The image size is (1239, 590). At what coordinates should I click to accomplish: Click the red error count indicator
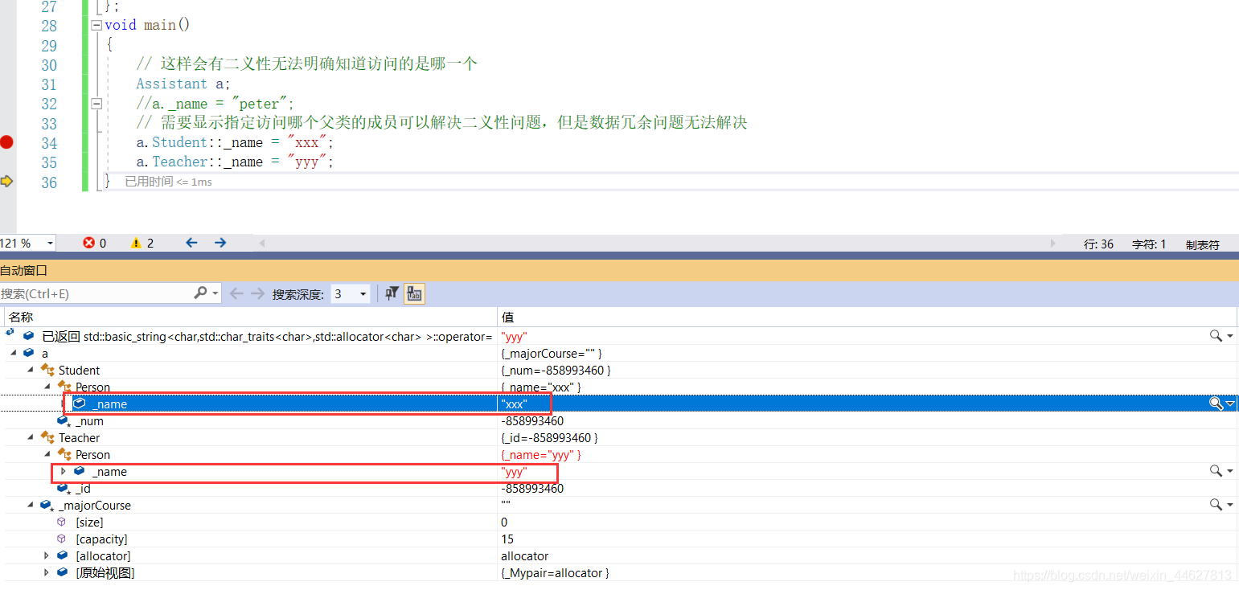pyautogui.click(x=94, y=243)
